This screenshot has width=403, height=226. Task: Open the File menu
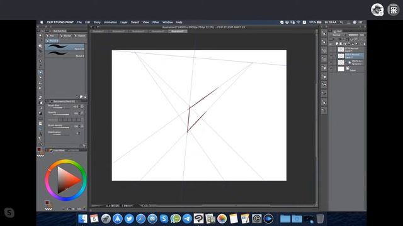point(79,23)
